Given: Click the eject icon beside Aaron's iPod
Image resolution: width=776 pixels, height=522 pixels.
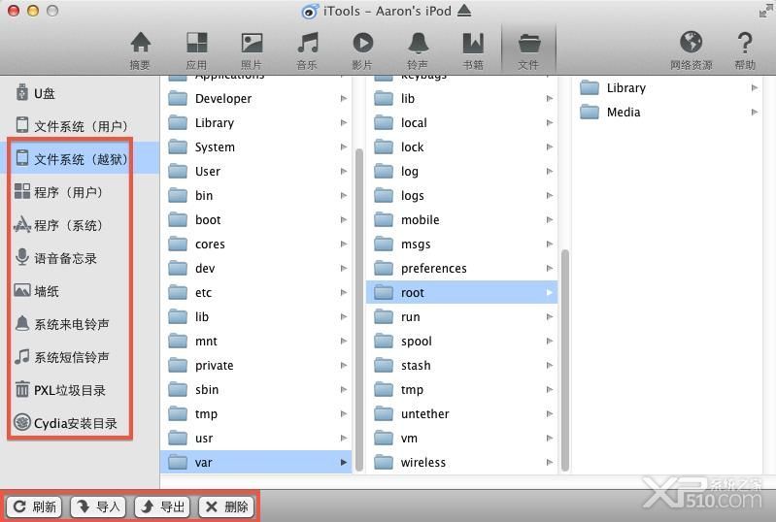Looking at the screenshot, I should (x=464, y=11).
